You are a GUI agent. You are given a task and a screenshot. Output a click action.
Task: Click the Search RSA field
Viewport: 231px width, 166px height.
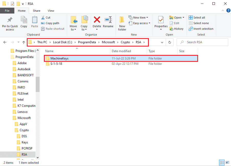(202, 42)
